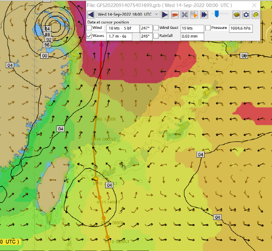Enable the Wind Gust checkbox

coord(156,28)
